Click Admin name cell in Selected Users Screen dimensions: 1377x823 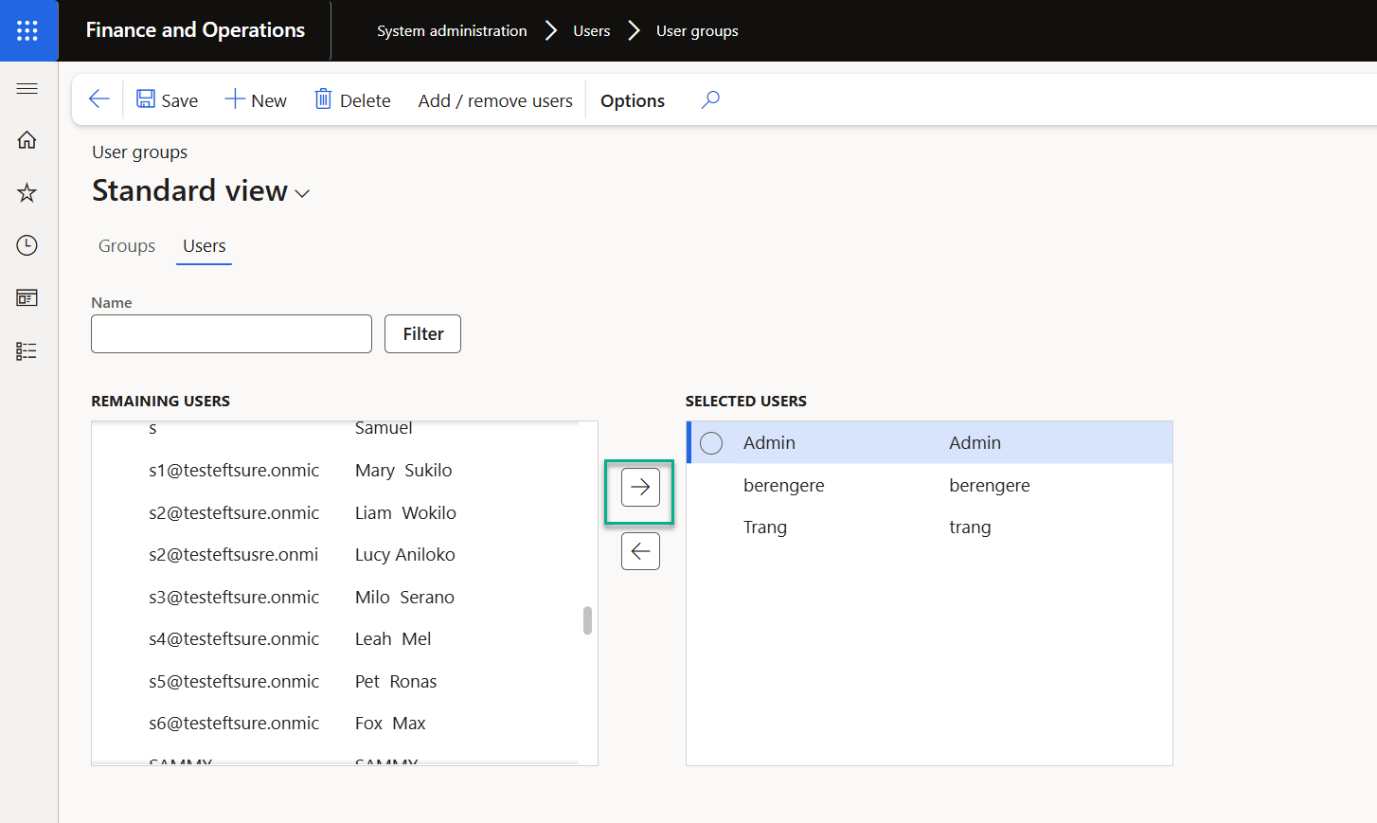975,443
